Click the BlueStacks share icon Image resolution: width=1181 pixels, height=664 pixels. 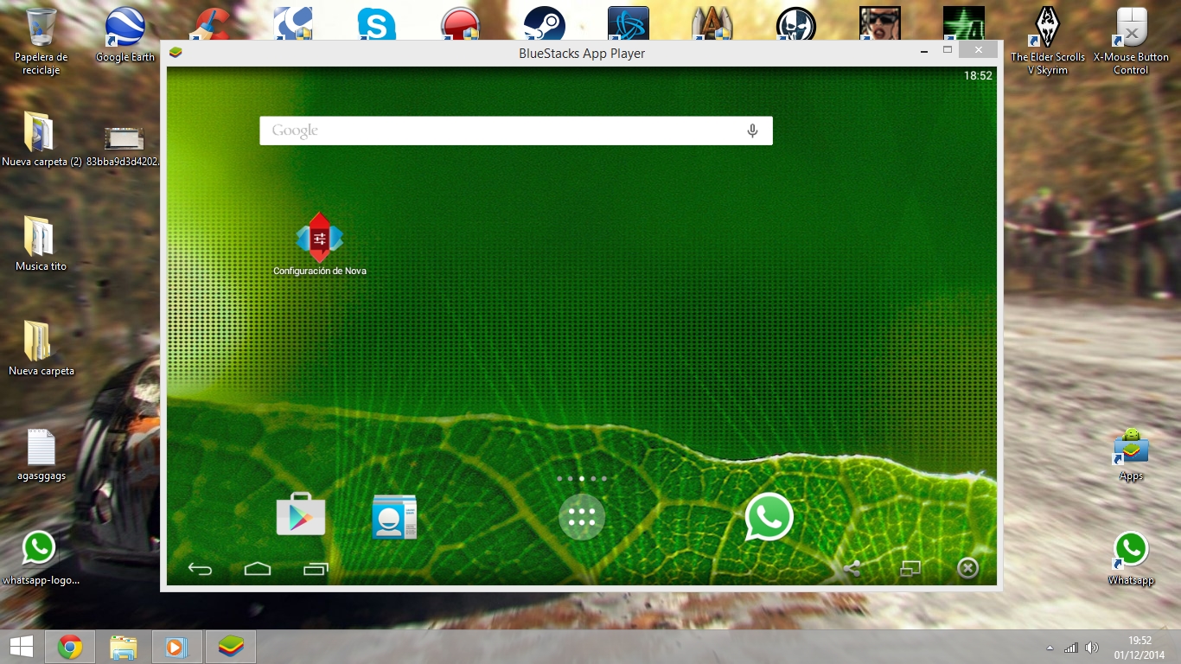point(852,568)
